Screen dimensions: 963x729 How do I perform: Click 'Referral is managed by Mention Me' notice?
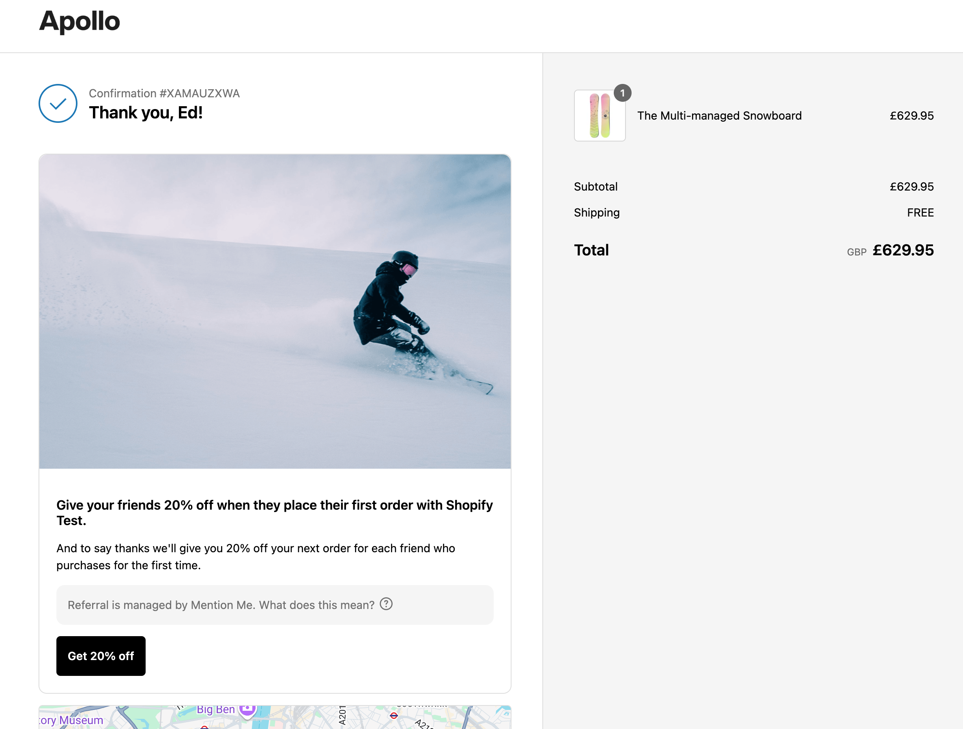pos(275,605)
